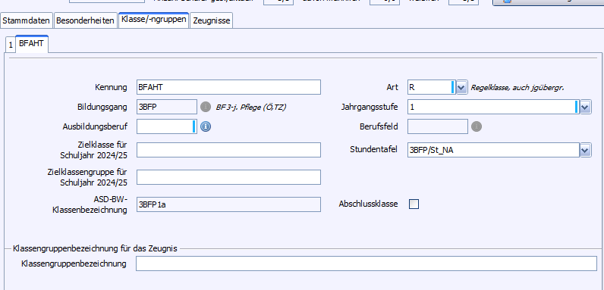Switch to the Stammdaten tab
Image resolution: width=604 pixels, height=290 pixels.
(27, 20)
